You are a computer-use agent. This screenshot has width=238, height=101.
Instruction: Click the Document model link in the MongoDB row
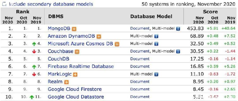[x=140, y=29]
